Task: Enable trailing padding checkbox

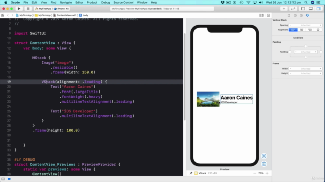Action: [321, 52]
